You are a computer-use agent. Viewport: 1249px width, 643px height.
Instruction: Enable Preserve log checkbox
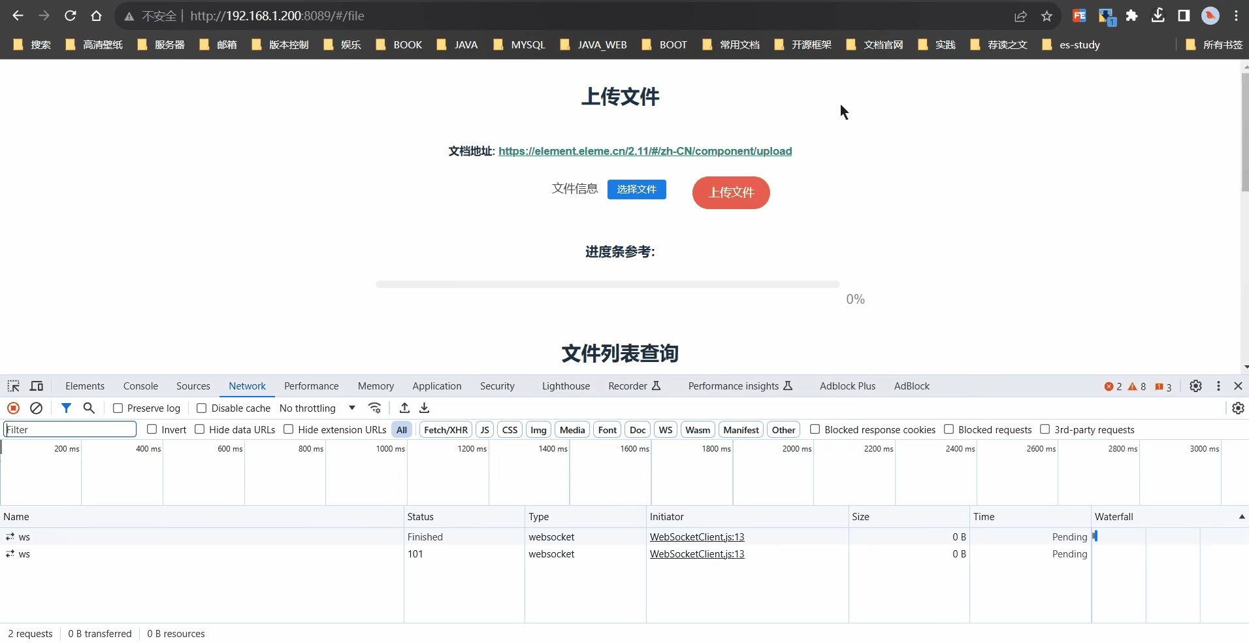118,408
